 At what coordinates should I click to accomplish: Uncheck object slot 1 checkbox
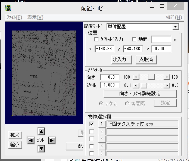[92, 124]
